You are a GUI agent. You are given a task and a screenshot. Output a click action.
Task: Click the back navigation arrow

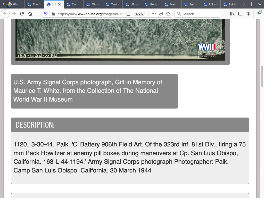(5, 14)
